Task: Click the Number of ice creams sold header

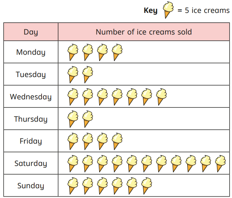Action: pos(144,32)
